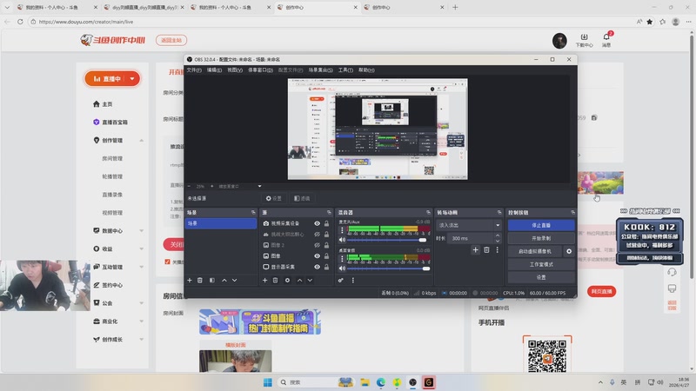Show the 挑战大怒出前心 source
696x391 pixels.
317,234
